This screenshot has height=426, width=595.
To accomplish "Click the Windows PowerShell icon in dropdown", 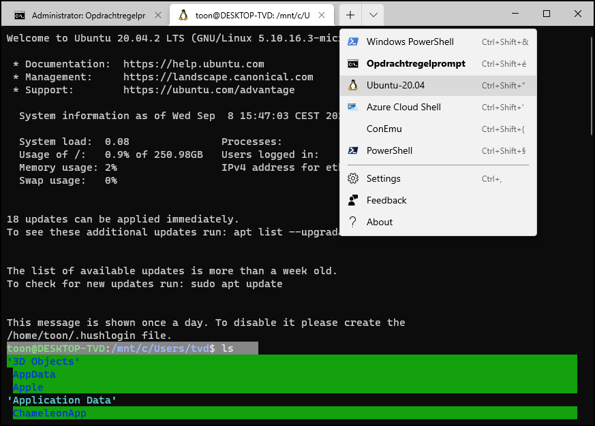I will point(353,42).
